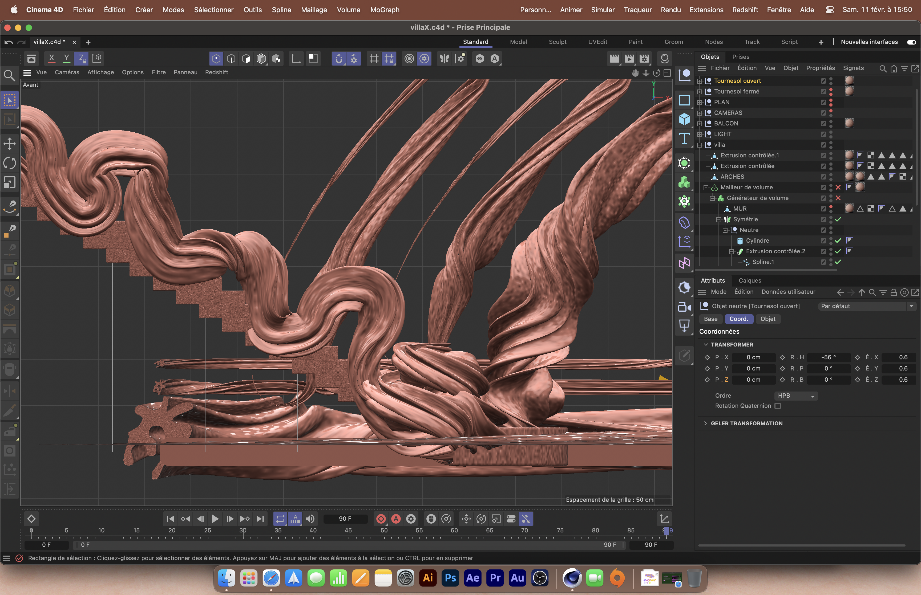Open the render settings icon
The image size is (921, 595).
[x=644, y=58]
